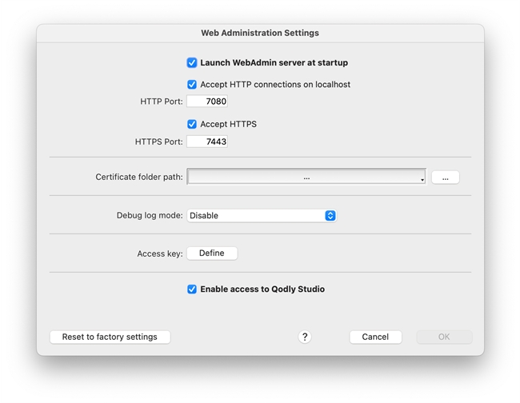
Task: Open help with the question mark button
Action: 305,337
